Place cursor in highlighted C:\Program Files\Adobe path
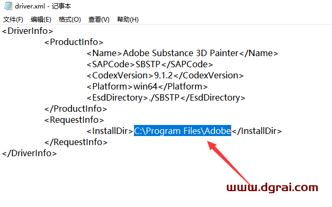The image size is (332, 207). (x=183, y=131)
